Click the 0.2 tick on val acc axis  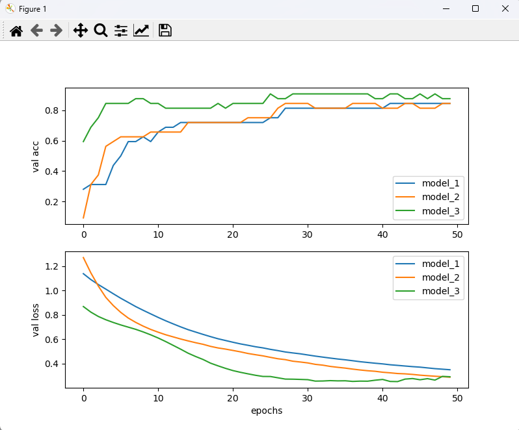[x=51, y=202]
